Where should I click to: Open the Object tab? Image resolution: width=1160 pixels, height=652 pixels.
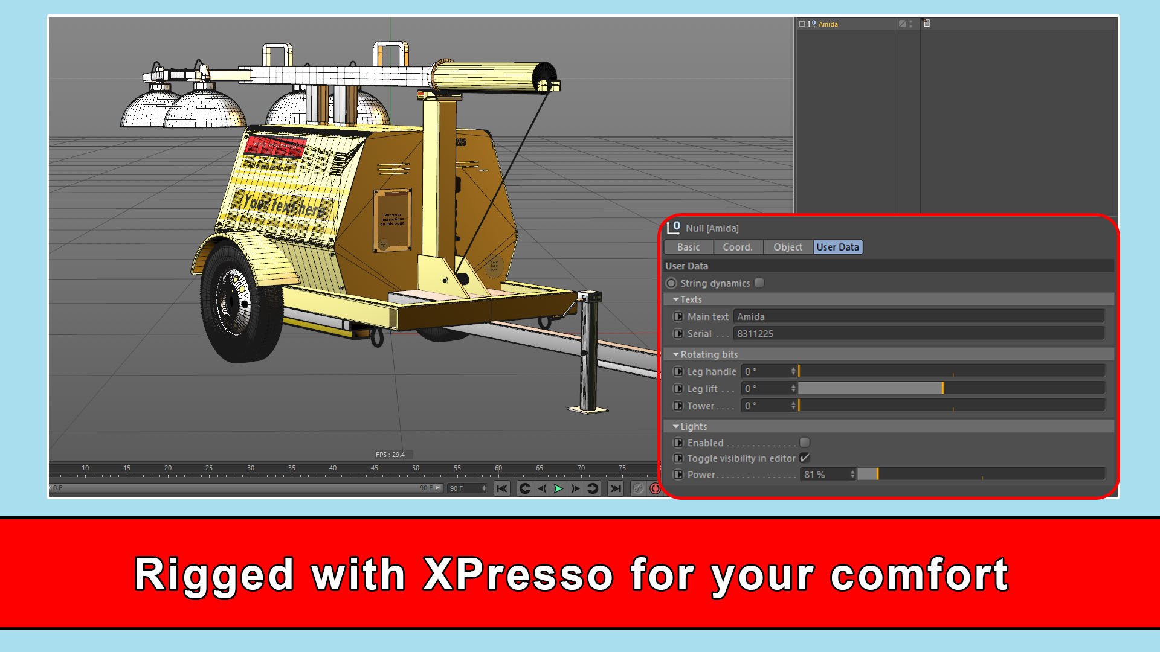(x=787, y=247)
